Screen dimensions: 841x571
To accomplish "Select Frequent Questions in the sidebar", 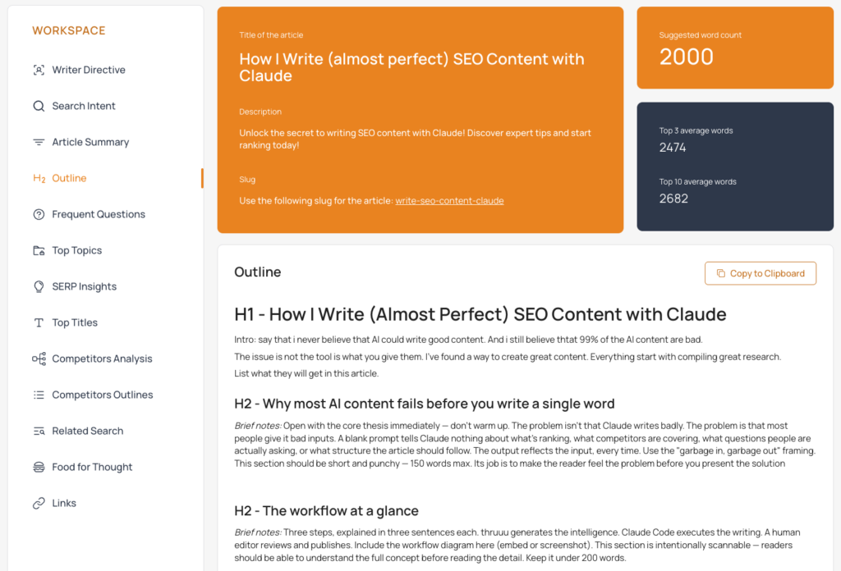I will pyautogui.click(x=99, y=214).
